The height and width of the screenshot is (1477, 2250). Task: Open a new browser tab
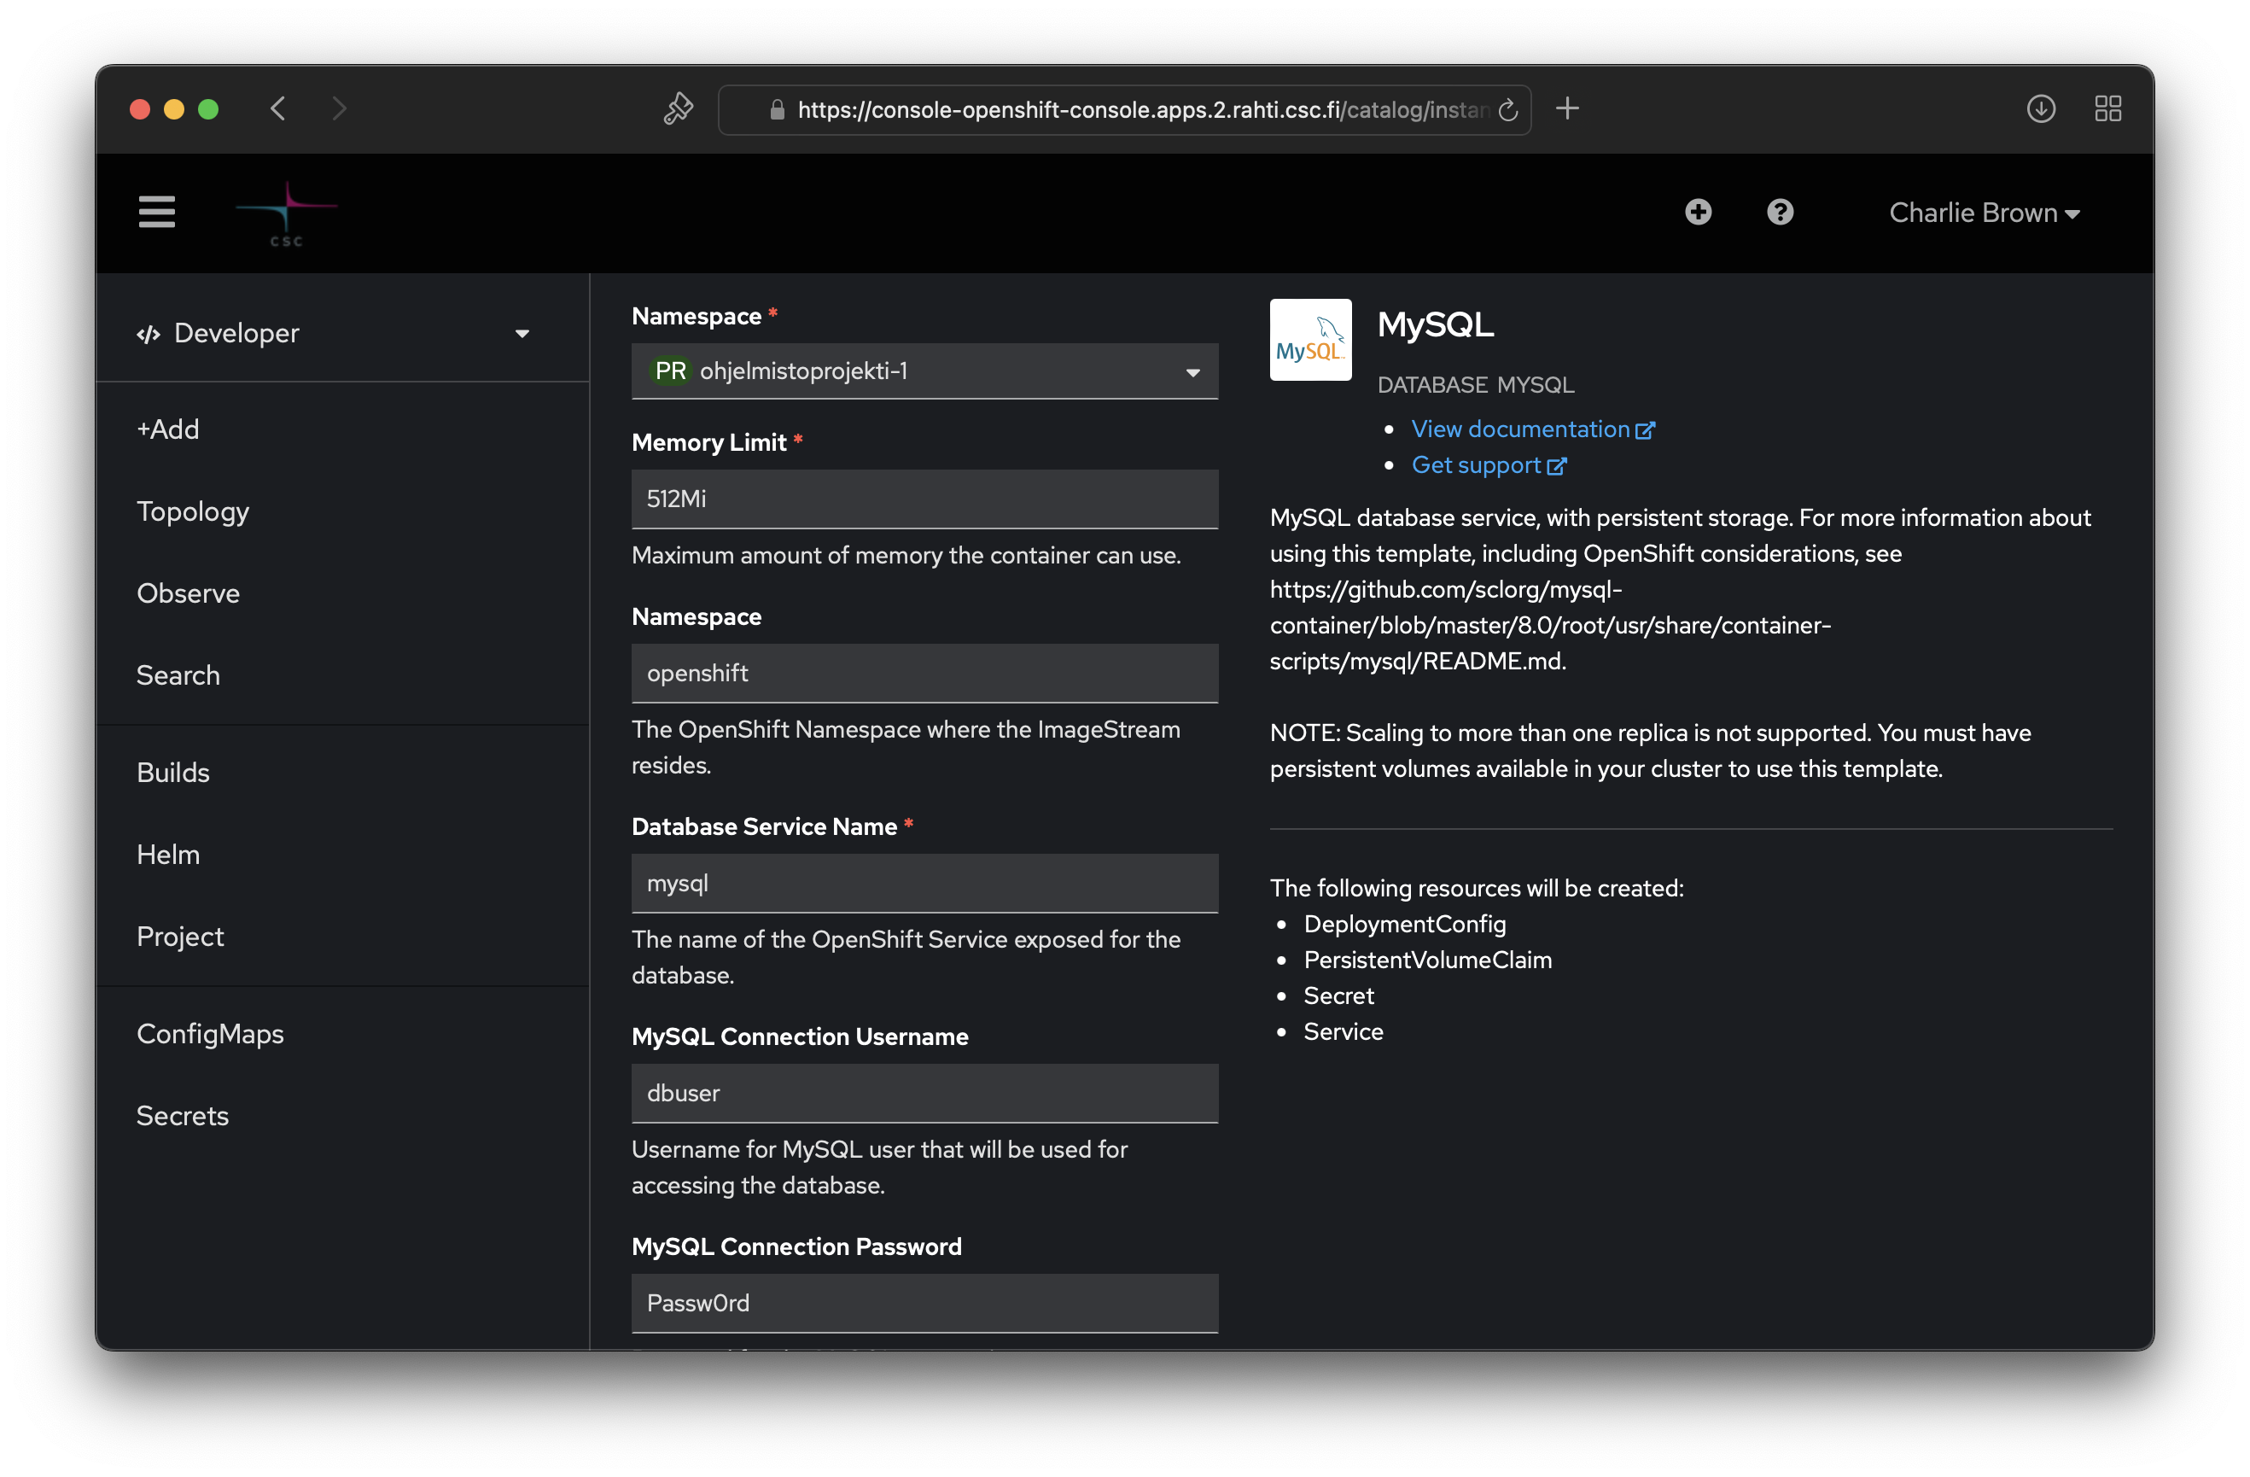[x=1566, y=108]
